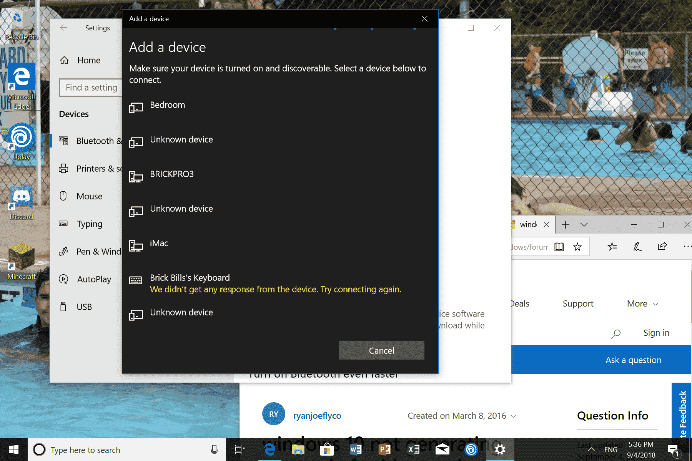Viewport: 692px width, 461px height.
Task: Click the Cancel button in Add a device
Action: click(x=381, y=350)
